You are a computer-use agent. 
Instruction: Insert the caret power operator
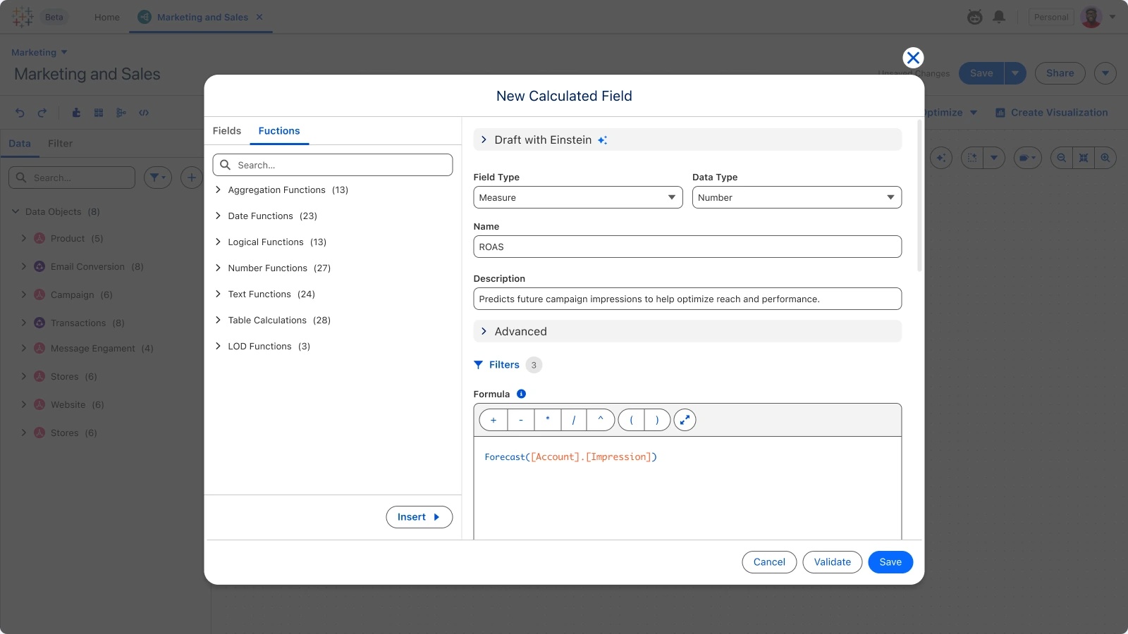click(601, 420)
